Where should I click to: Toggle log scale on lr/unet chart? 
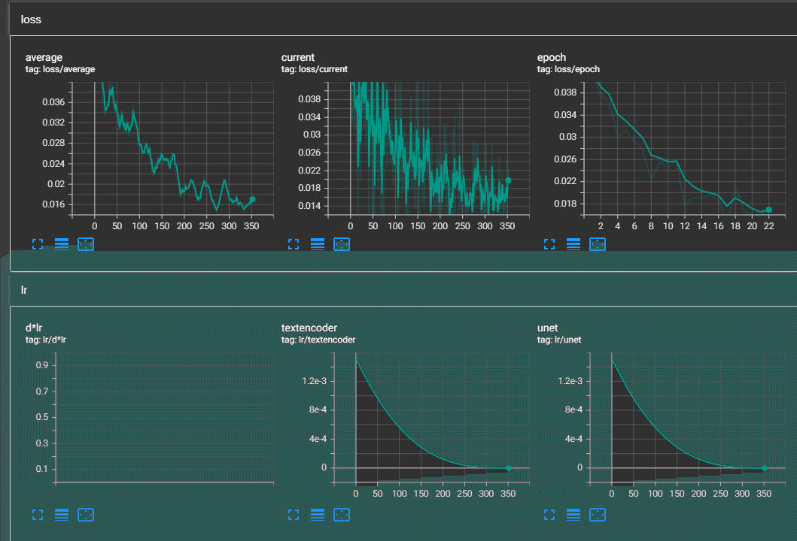click(x=573, y=515)
